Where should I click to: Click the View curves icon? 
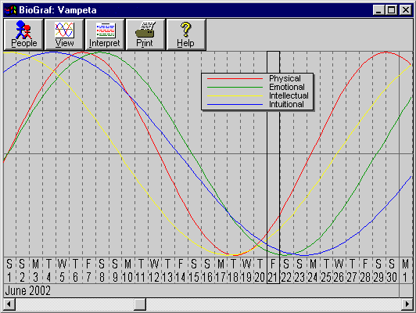(x=64, y=30)
